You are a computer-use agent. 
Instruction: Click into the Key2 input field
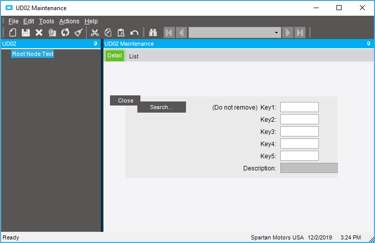point(299,119)
